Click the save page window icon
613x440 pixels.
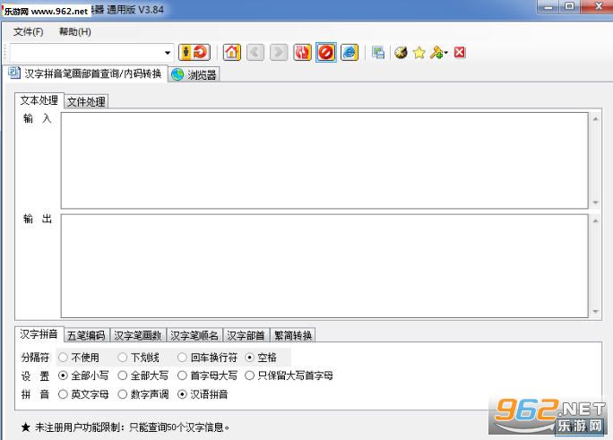point(378,52)
